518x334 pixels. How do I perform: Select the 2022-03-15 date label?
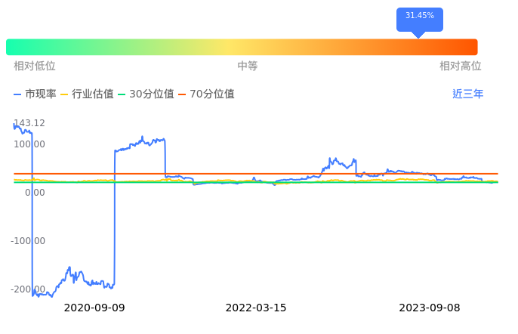pyautogui.click(x=256, y=308)
